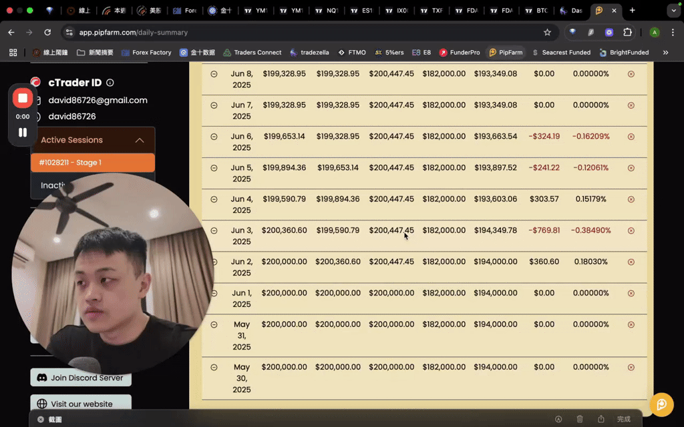
Task: Close the active PipFarm tab
Action: 614,11
